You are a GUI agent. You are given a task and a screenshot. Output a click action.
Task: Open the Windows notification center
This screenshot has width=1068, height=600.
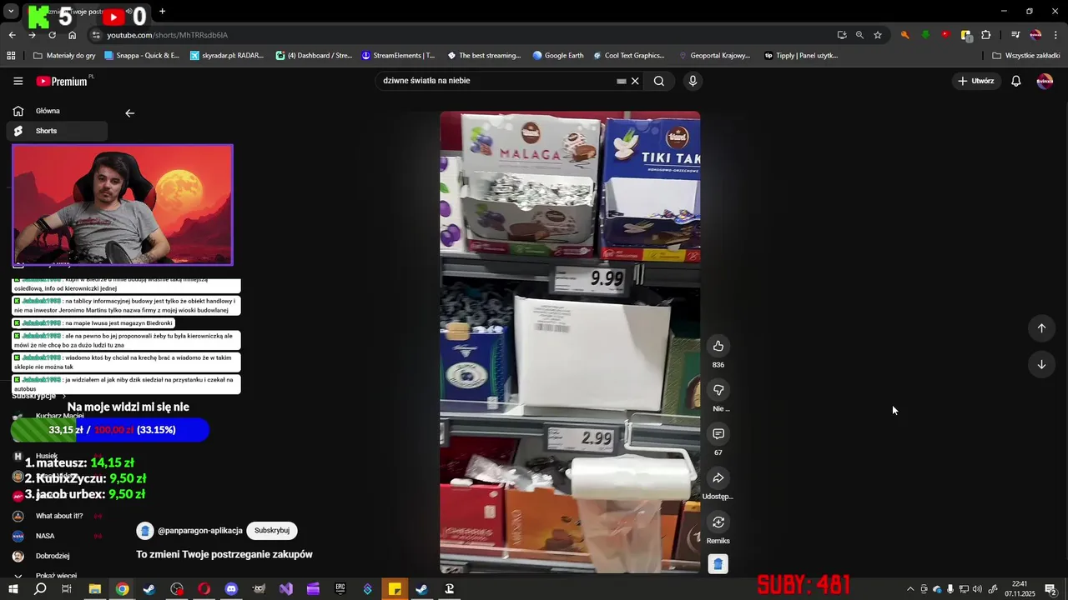click(x=1050, y=589)
